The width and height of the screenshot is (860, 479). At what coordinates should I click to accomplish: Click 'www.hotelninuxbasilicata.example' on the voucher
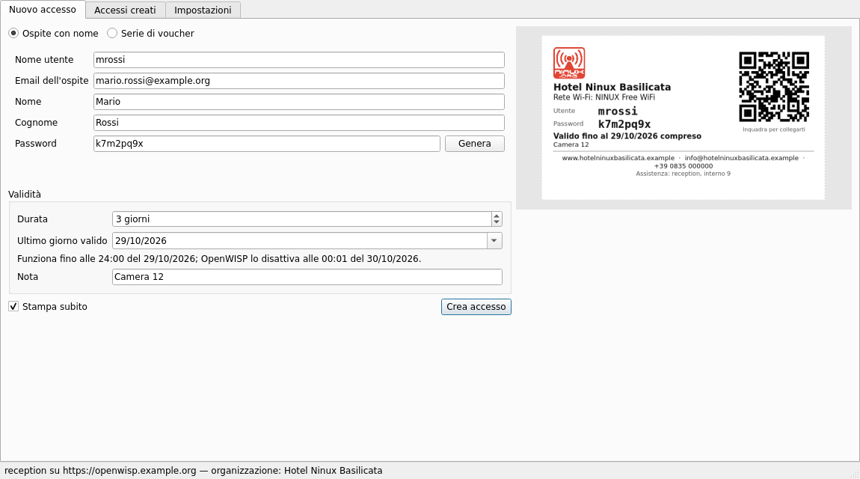tap(618, 158)
